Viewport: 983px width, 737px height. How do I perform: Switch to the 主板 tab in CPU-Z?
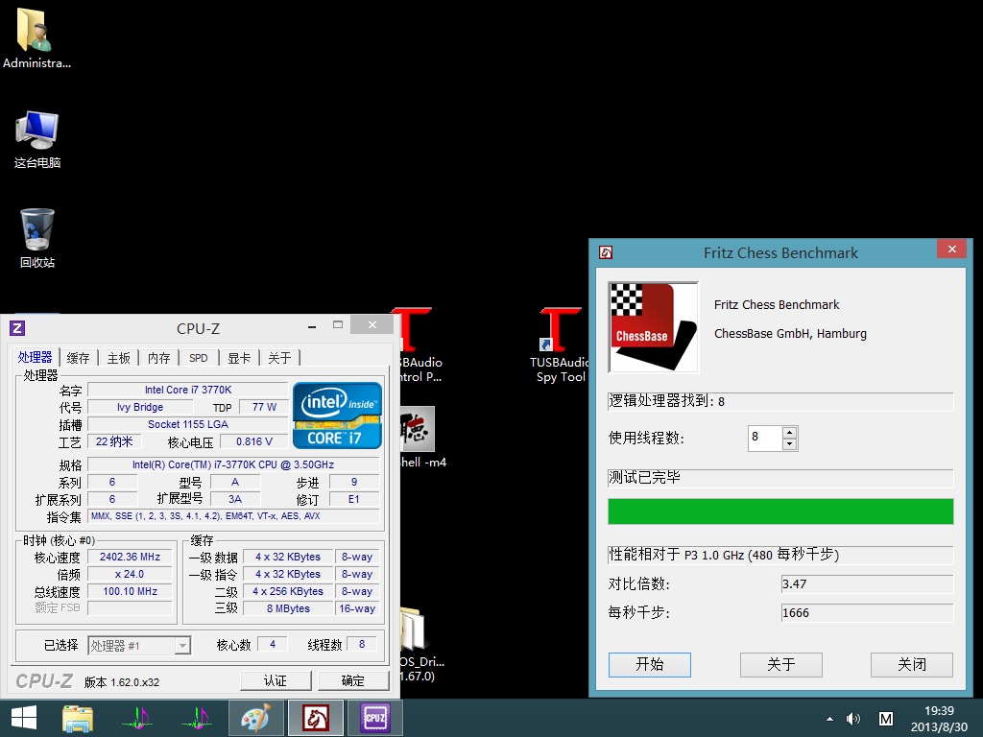[x=118, y=358]
